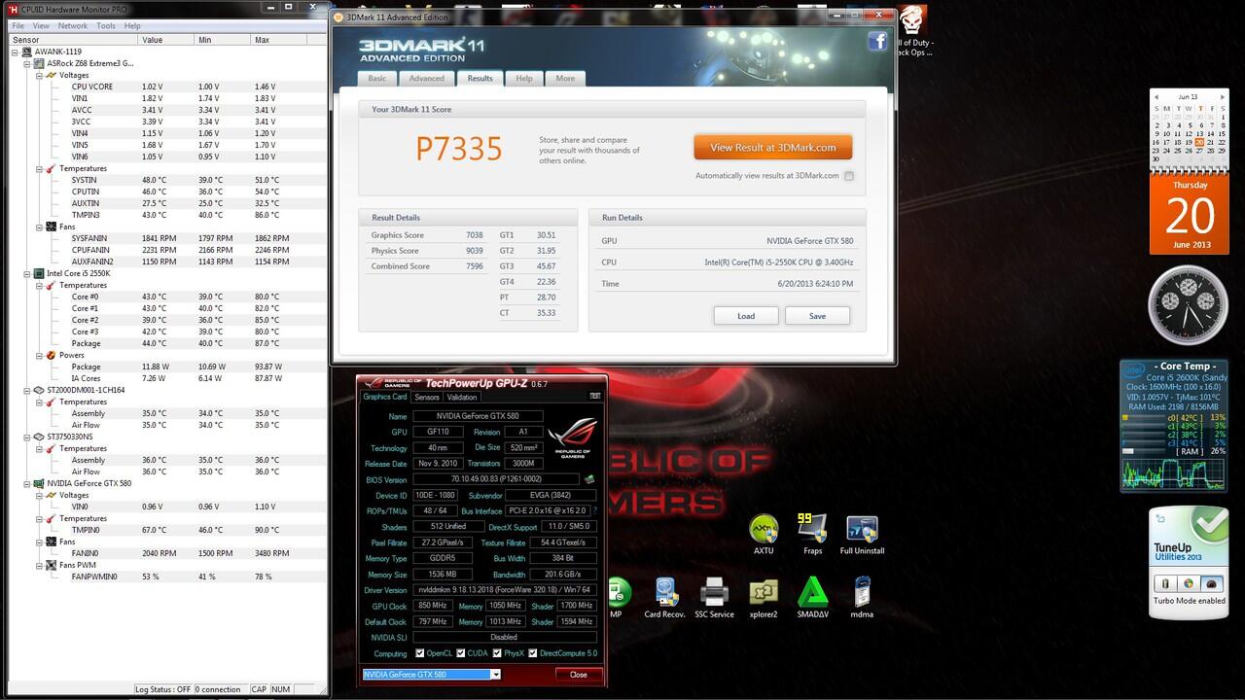Open the Card Recov. desktop icon
The width and height of the screenshot is (1245, 700).
coord(666,597)
